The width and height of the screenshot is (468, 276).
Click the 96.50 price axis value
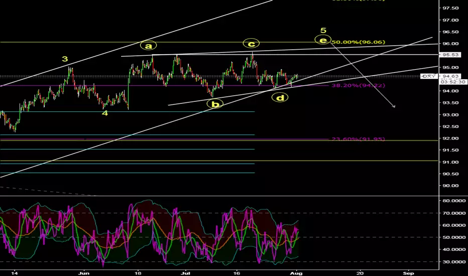click(x=450, y=32)
